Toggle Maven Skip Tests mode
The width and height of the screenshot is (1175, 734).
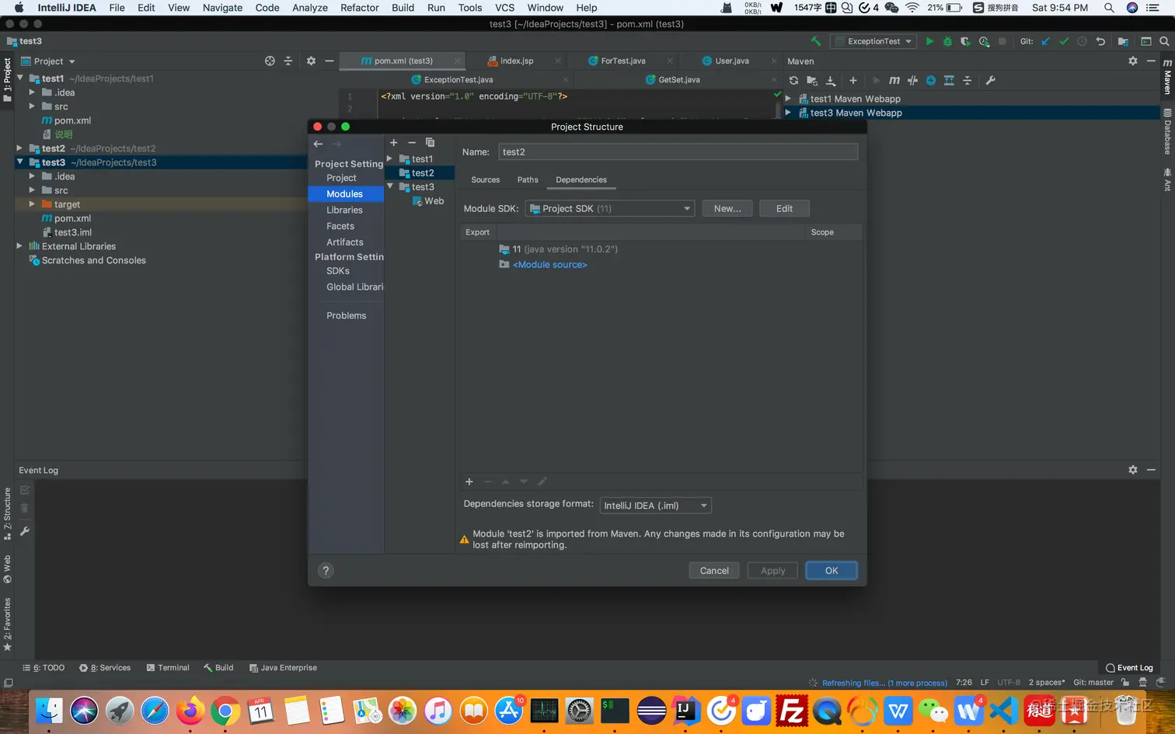pos(930,80)
